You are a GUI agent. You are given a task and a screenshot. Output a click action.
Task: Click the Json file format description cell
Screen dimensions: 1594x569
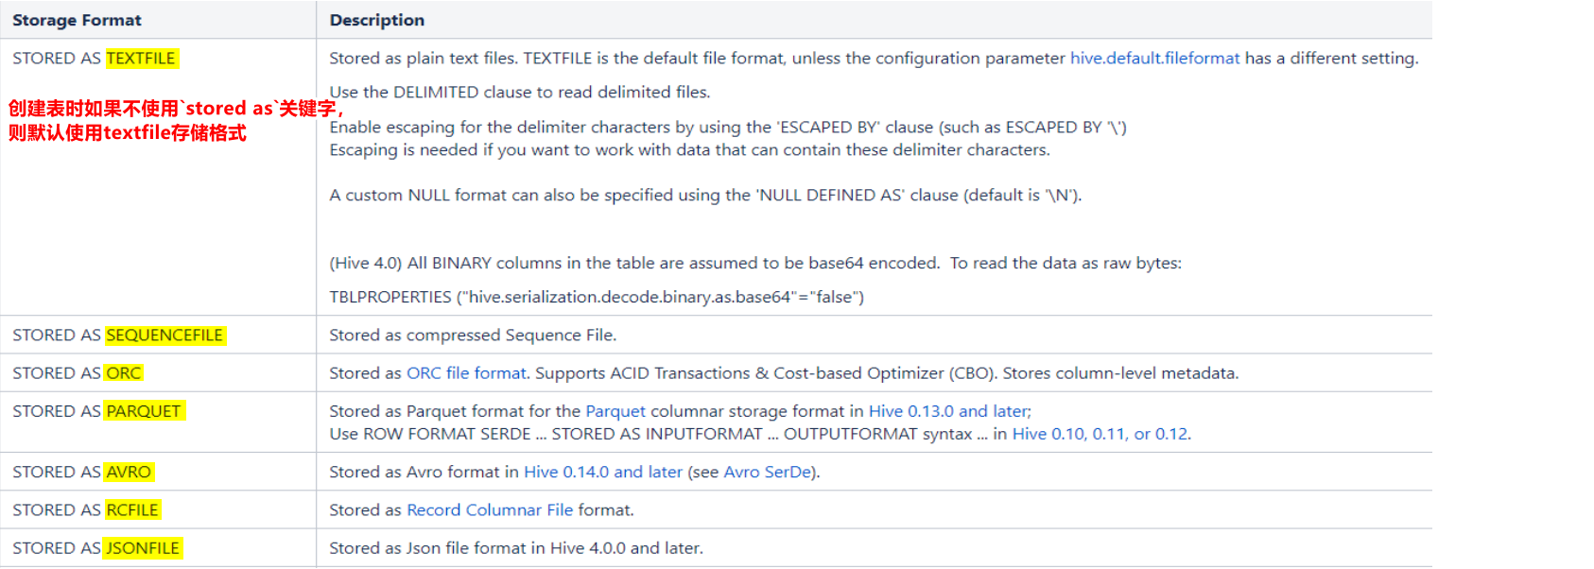(x=874, y=548)
